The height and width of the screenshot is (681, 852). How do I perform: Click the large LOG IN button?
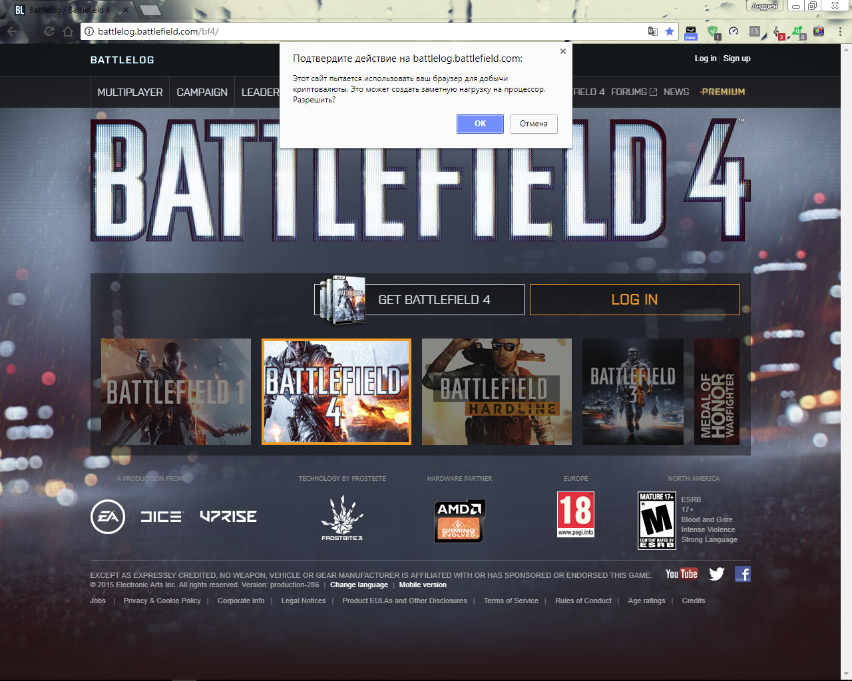pos(634,300)
